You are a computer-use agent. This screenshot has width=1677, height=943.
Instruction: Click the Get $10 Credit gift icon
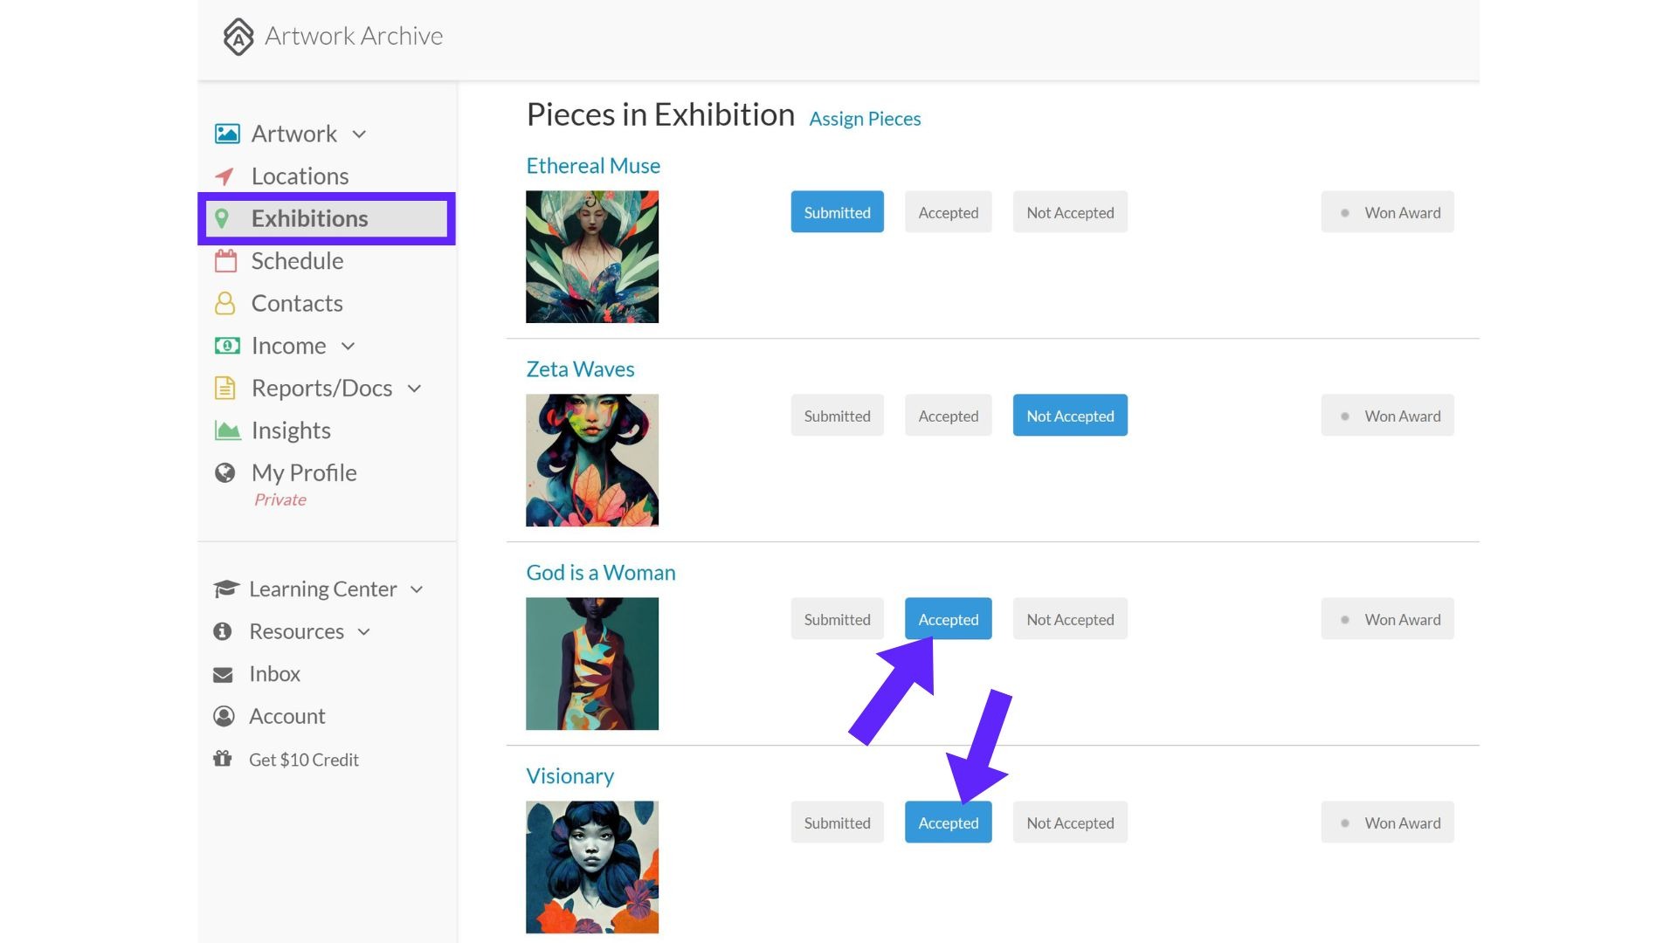point(223,759)
